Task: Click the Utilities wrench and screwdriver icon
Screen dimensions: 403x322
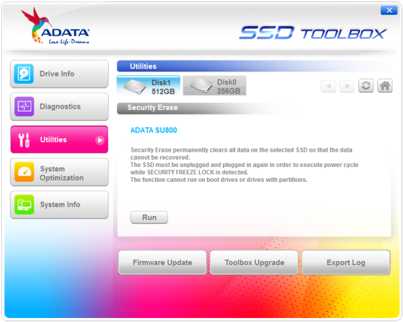Action: [24, 140]
